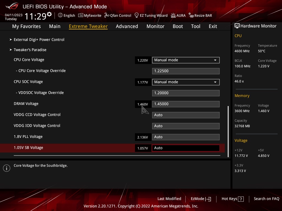Open AURA lighting icon

[x=173, y=15]
